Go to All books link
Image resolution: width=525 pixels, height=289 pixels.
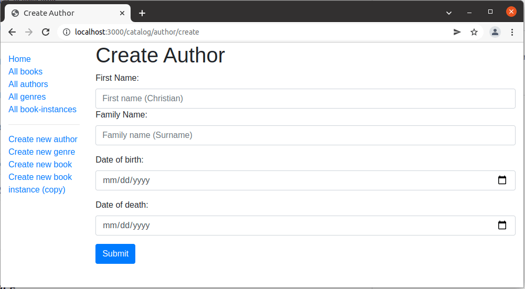pyautogui.click(x=25, y=72)
